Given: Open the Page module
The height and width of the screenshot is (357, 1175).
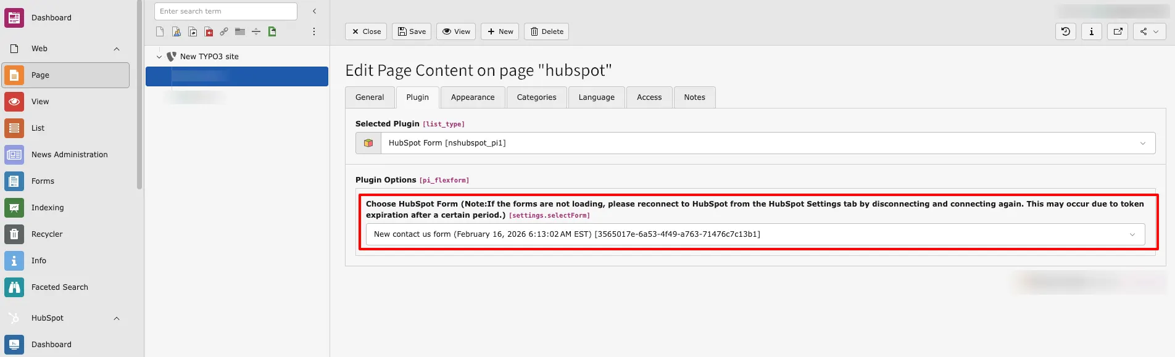Looking at the screenshot, I should (65, 75).
